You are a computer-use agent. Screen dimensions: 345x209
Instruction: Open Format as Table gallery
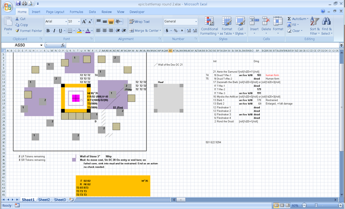[226, 26]
